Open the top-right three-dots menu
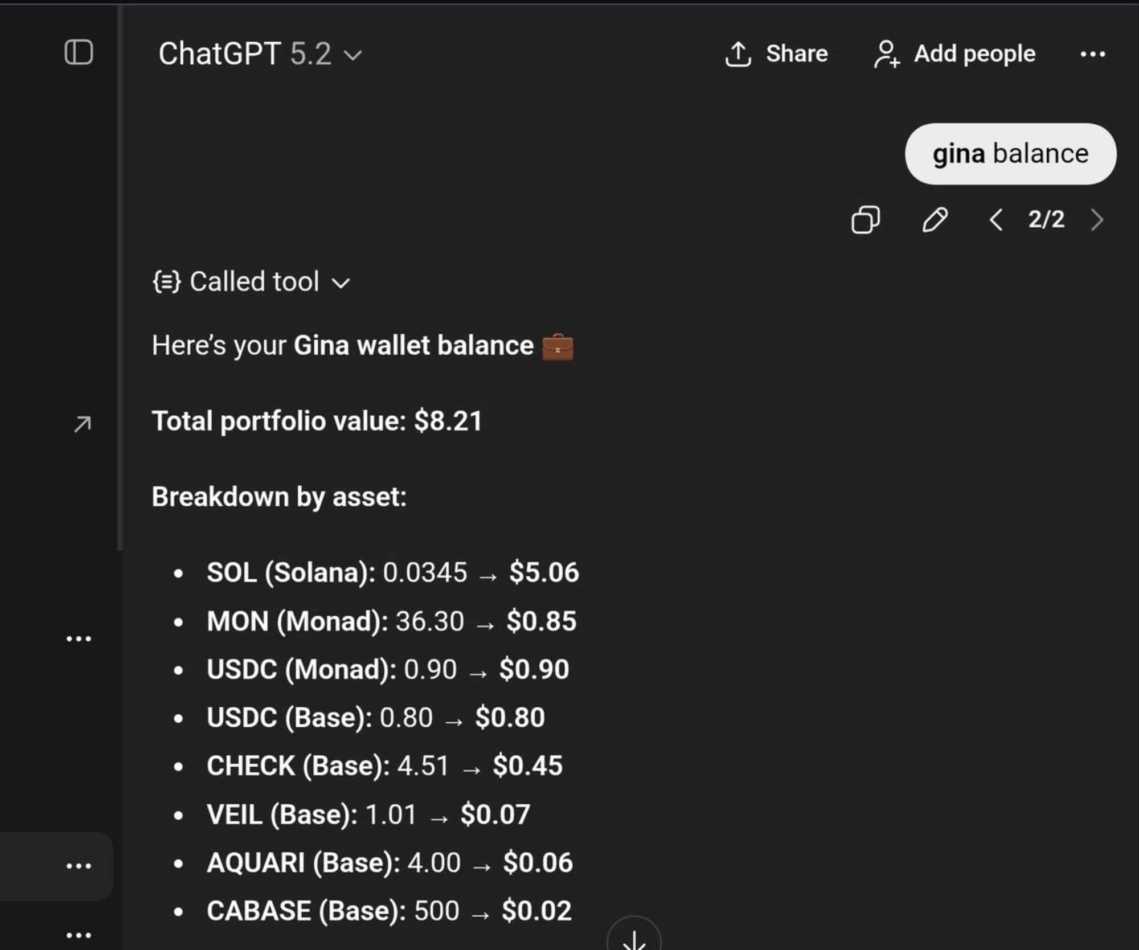 (1092, 54)
